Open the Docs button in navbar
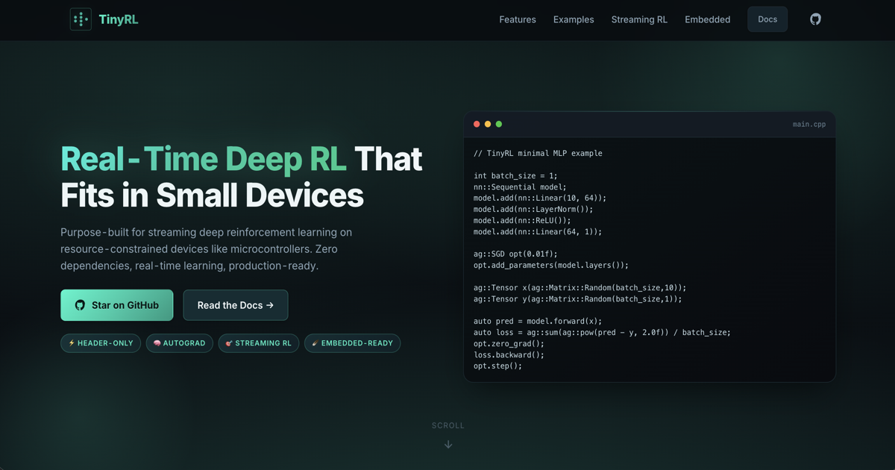 point(767,19)
